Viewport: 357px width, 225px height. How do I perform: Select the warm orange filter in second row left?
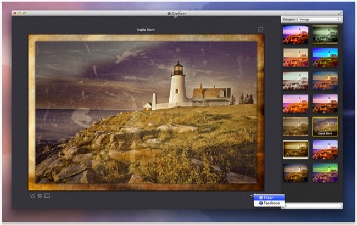pos(295,57)
